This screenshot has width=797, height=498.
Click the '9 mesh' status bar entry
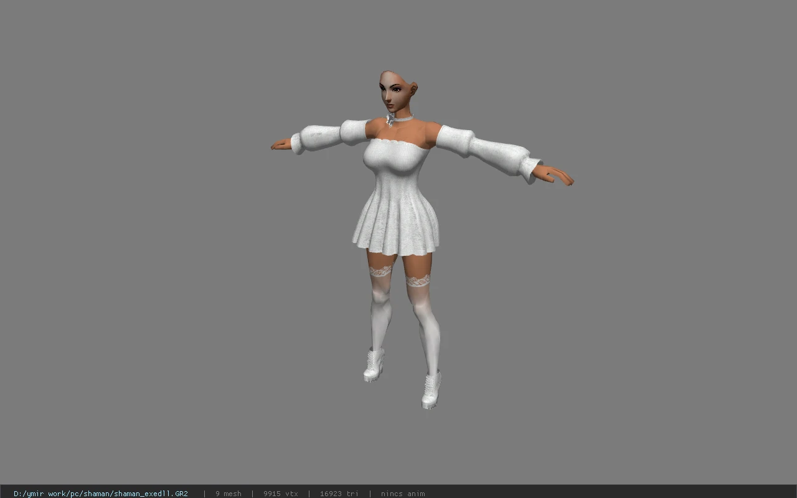coord(229,494)
